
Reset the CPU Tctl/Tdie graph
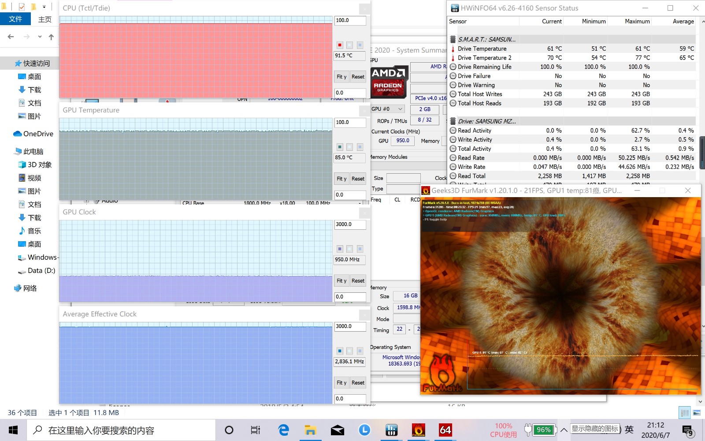(x=358, y=77)
